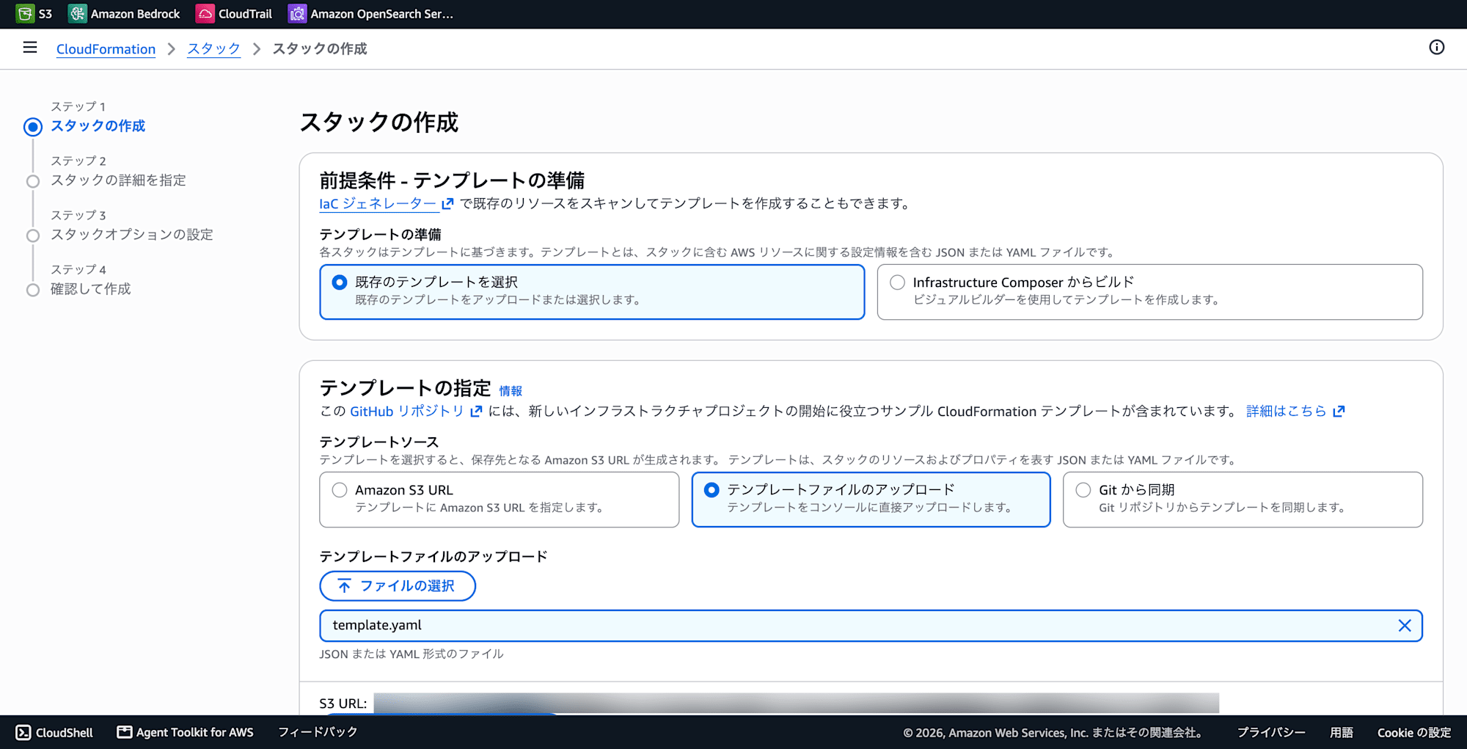Go to step 3 スタックオプションの設定
Screen dimensions: 1467x749
click(132, 235)
